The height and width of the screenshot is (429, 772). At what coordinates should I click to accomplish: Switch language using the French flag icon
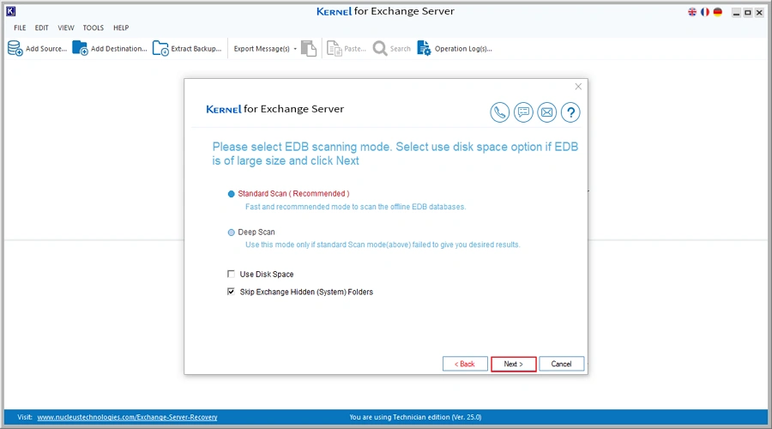pyautogui.click(x=705, y=12)
